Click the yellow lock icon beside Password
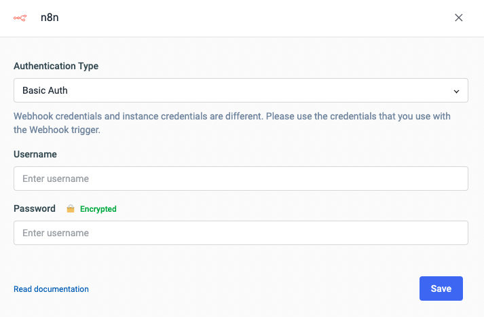This screenshot has width=484, height=317. point(70,209)
